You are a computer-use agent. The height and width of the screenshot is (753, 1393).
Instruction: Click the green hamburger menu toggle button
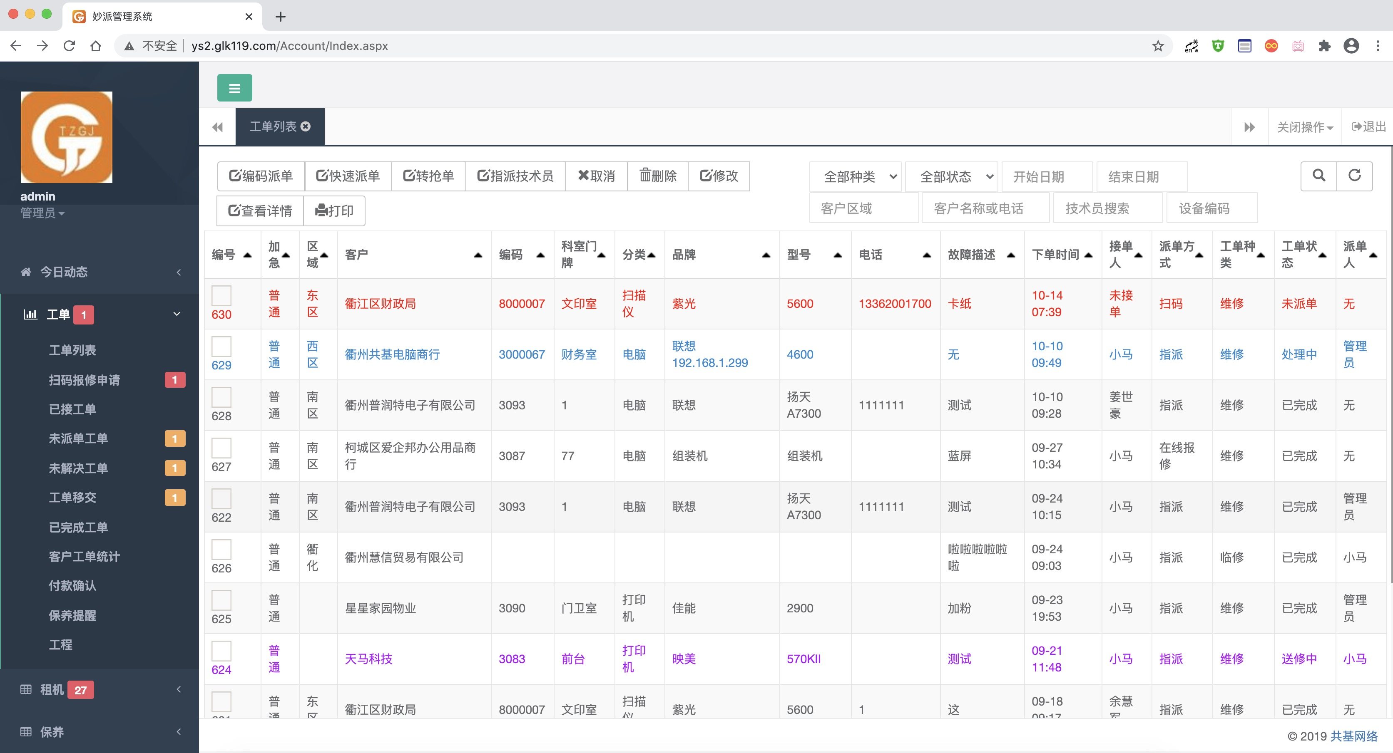(x=234, y=88)
